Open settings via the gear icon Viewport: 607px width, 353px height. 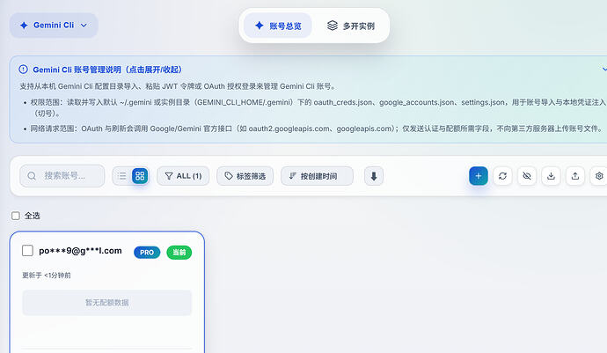pyautogui.click(x=599, y=176)
